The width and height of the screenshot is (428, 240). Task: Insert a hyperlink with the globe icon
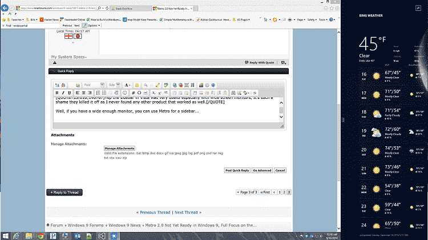[x=175, y=85]
